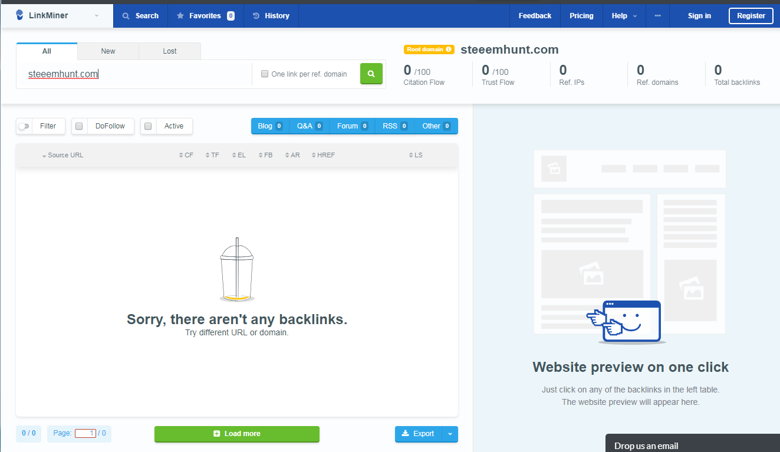The width and height of the screenshot is (780, 452).
Task: Click the Citation Flow metric label
Action: click(424, 83)
